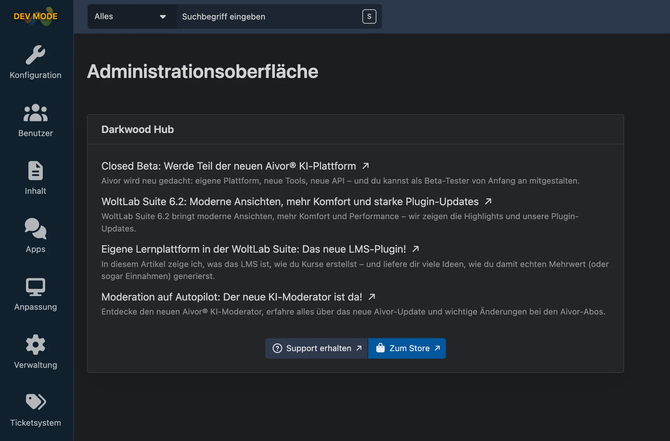
Task: Click the S keyboard shortcut badge
Action: pos(369,16)
